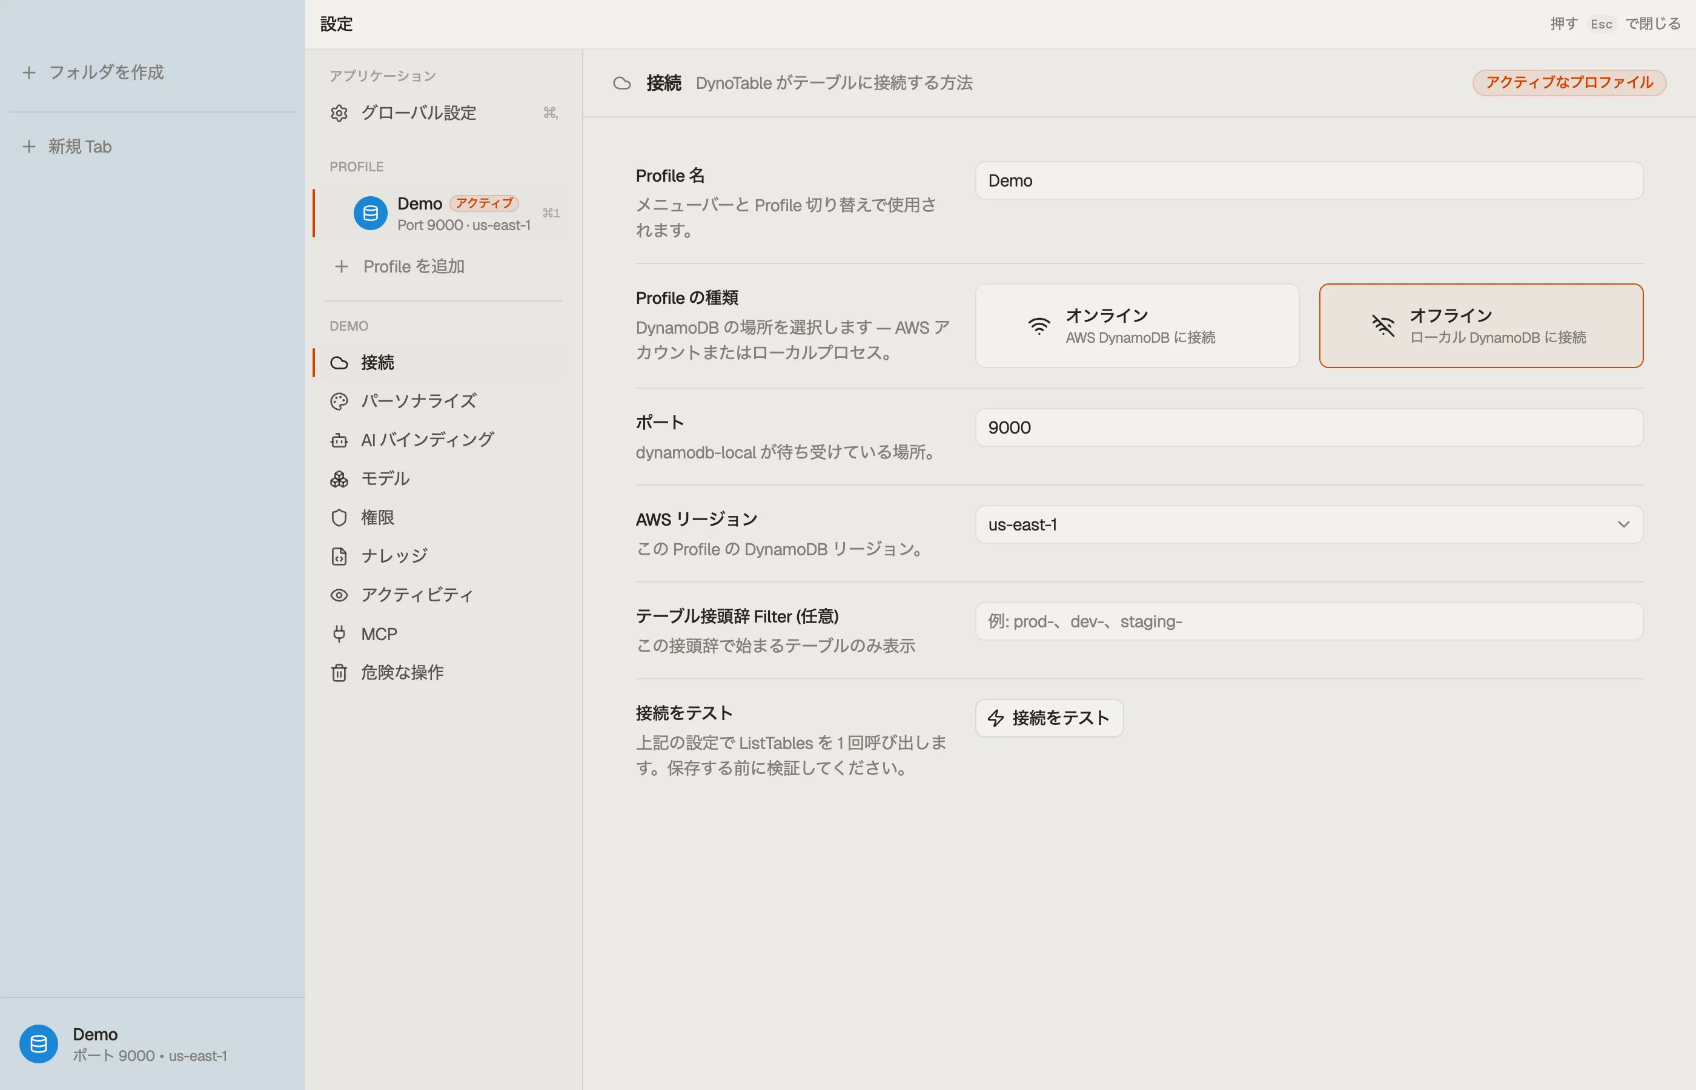Select the オンライン profile type
This screenshot has width=1696, height=1090.
[x=1137, y=326]
